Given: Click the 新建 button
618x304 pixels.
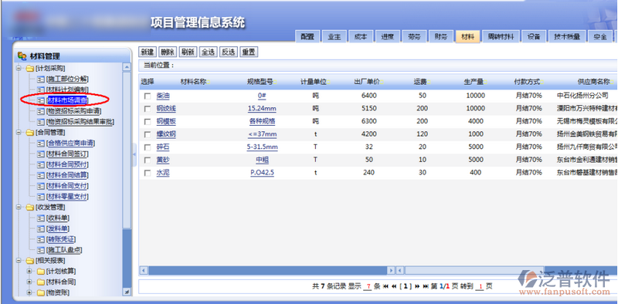Looking at the screenshot, I should 148,52.
